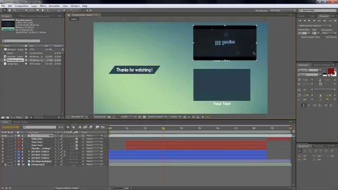
Task: Toggle Hide Shy Layers timeline switch
Action: 80,127
